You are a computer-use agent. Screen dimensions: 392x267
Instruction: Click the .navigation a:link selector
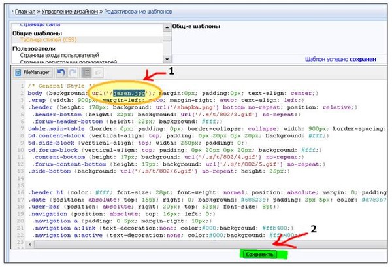click(x=64, y=228)
